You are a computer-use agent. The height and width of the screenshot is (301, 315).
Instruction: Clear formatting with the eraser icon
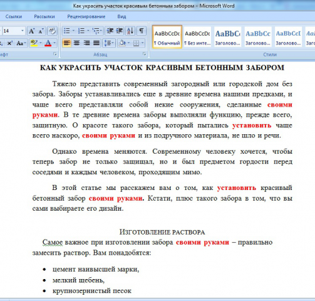point(52,31)
